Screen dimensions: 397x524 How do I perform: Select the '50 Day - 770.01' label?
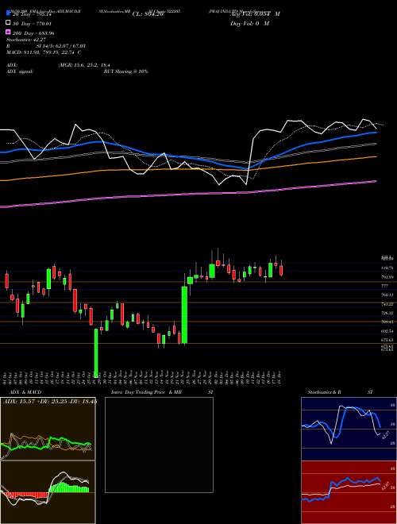(x=33, y=23)
